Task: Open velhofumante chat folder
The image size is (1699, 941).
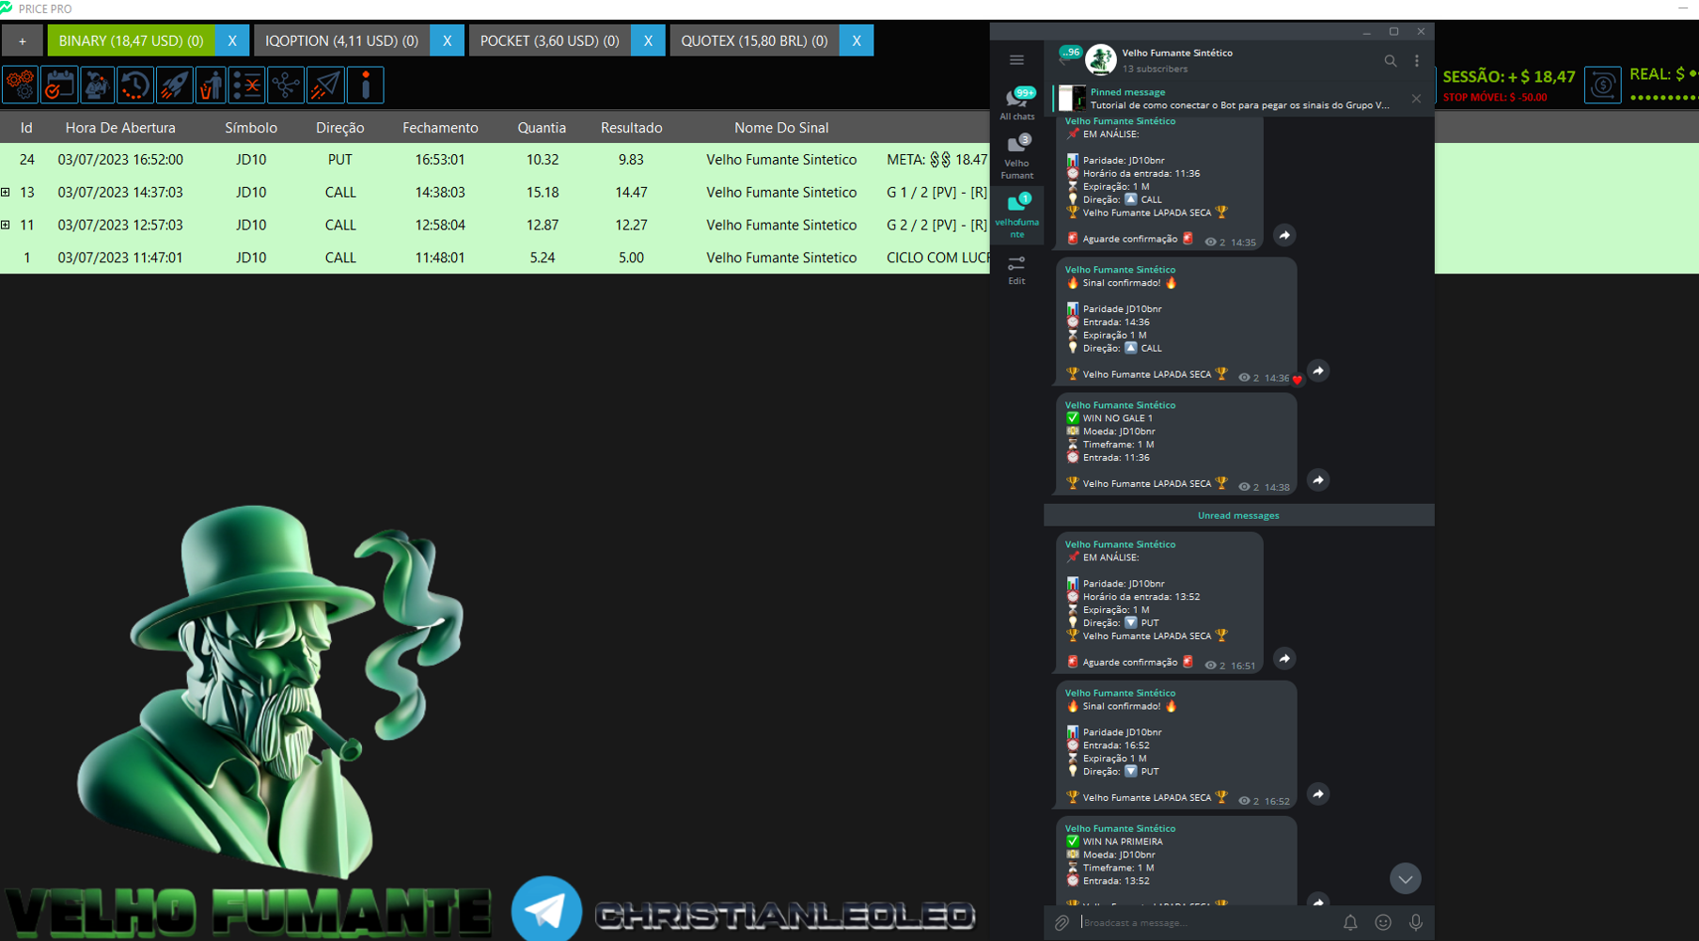Action: [x=1016, y=215]
